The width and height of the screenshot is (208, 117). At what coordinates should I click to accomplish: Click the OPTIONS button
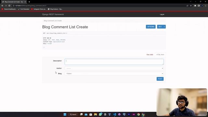point(151,27)
